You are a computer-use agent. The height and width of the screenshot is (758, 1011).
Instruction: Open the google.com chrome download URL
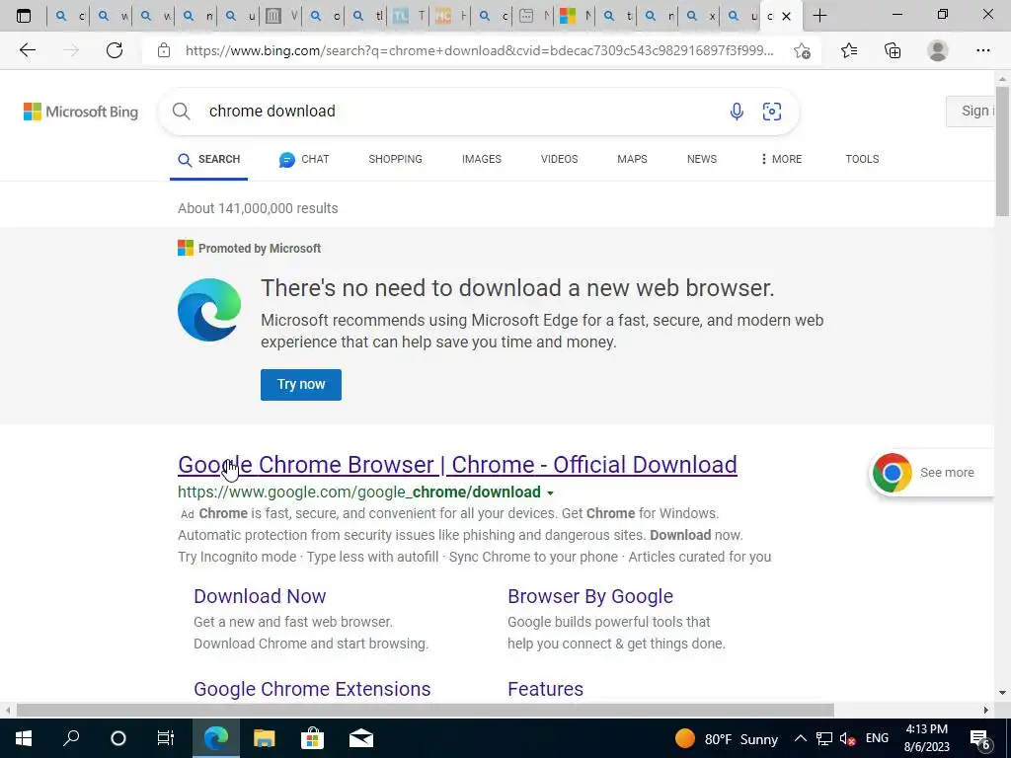click(359, 493)
